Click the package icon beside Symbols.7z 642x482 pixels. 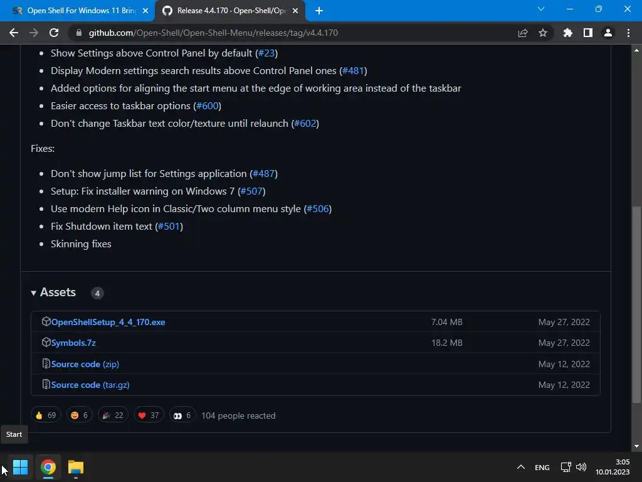click(x=46, y=343)
